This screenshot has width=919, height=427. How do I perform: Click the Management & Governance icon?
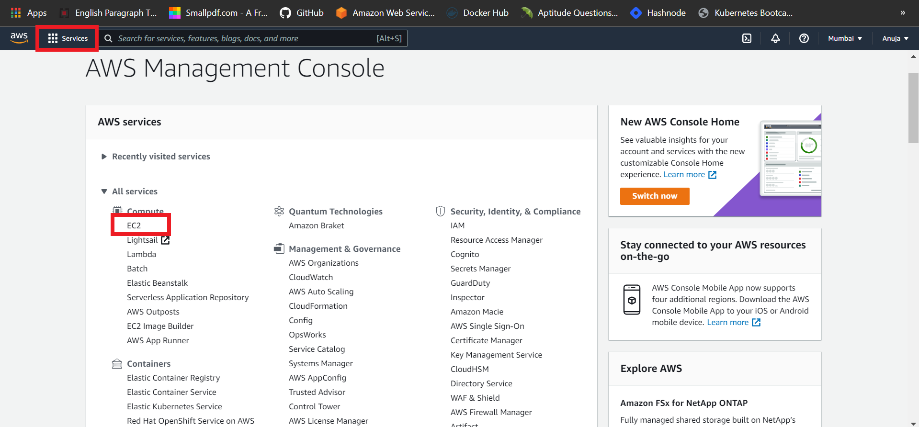point(279,248)
